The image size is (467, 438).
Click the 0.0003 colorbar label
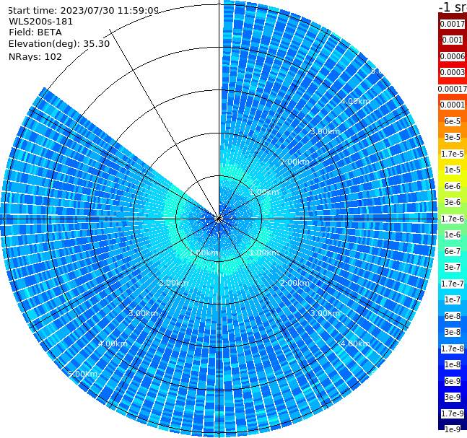[x=453, y=72]
